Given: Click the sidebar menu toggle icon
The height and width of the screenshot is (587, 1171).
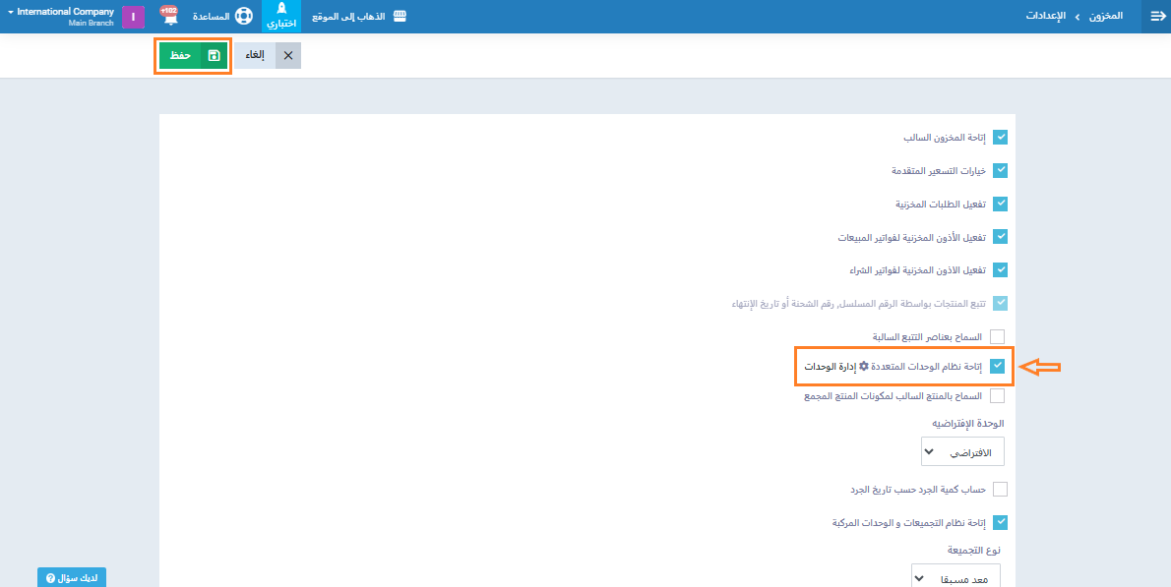Looking at the screenshot, I should (1156, 17).
